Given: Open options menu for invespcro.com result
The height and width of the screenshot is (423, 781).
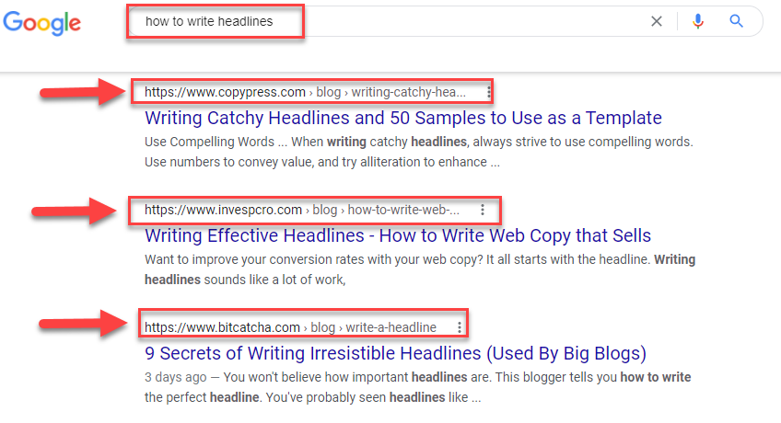Looking at the screenshot, I should (483, 210).
